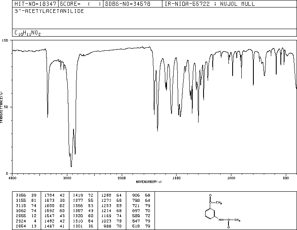Click the HIT-NO=18347 header field
Viewport: 297px width, 230px height.
(35, 4)
